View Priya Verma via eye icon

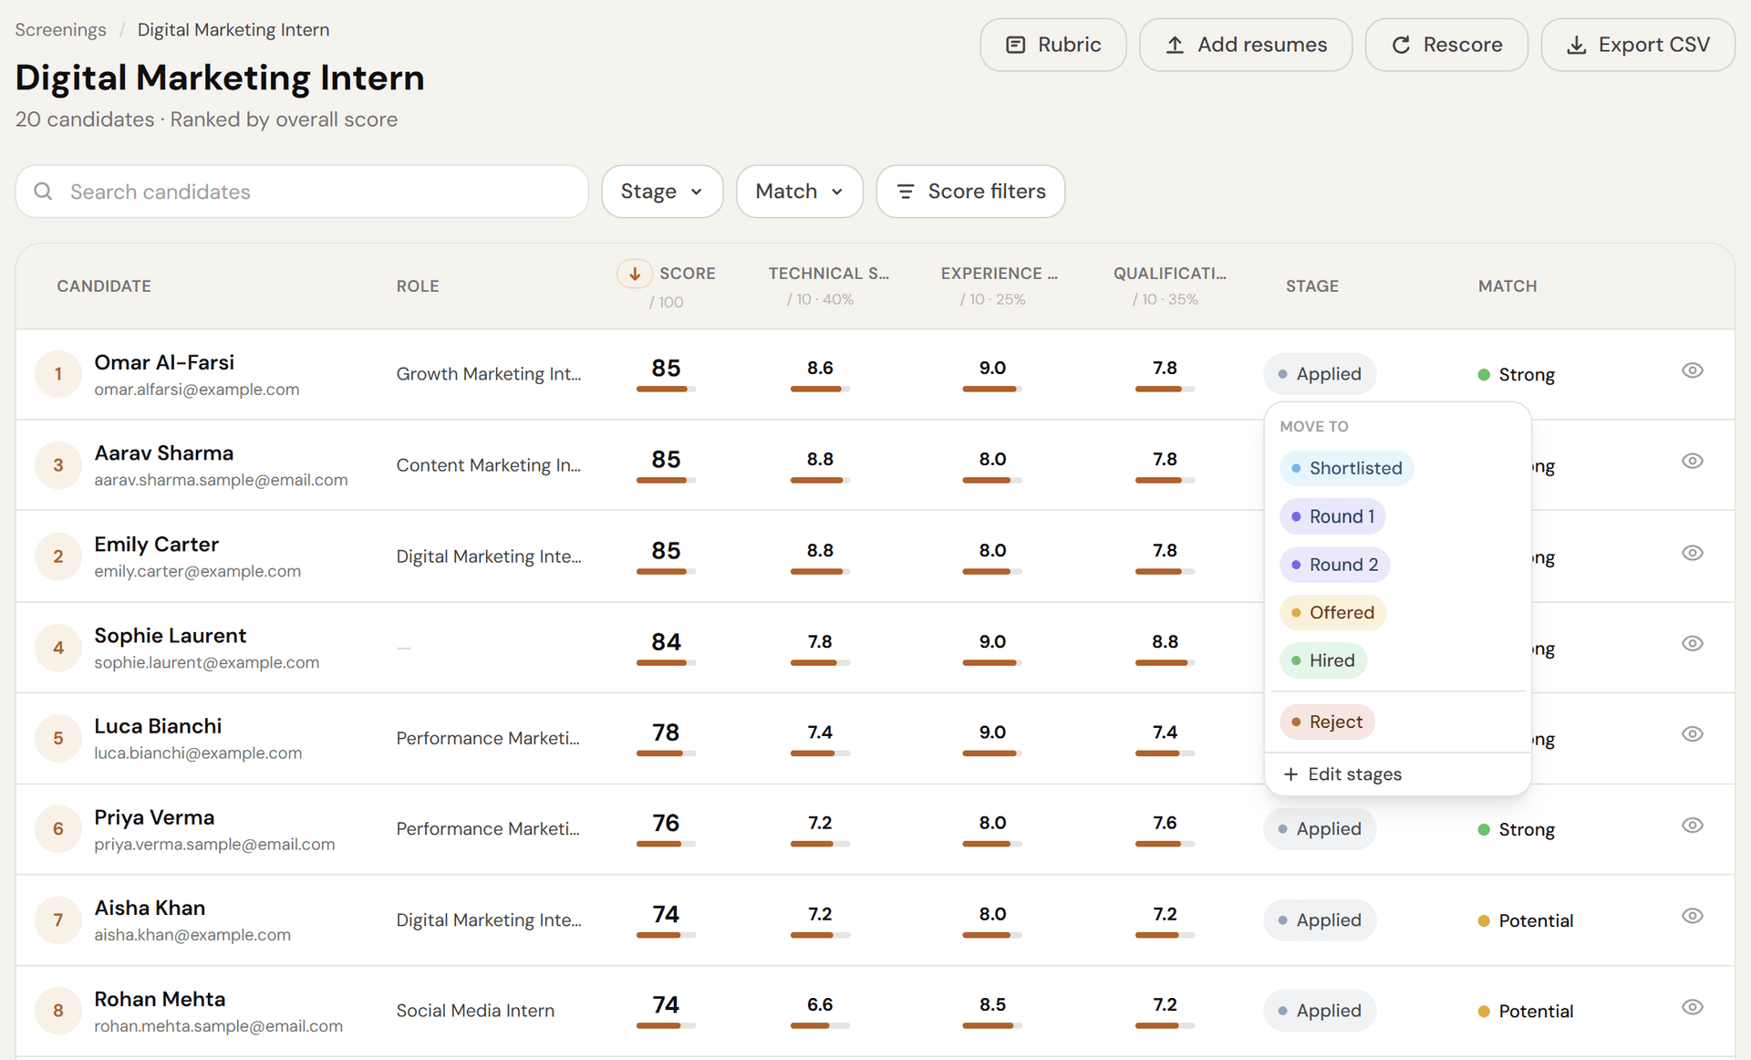(1692, 825)
